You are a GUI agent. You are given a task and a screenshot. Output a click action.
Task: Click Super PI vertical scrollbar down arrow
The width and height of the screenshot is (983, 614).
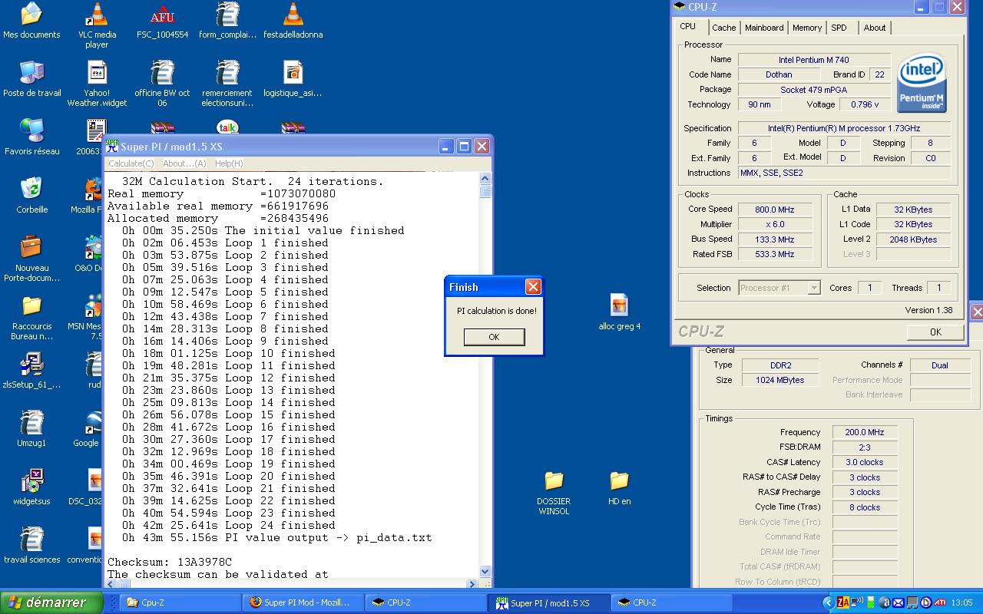click(485, 571)
